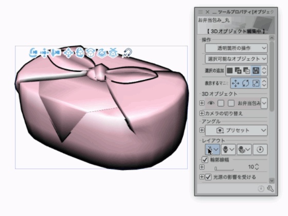Screen dimensions: 288x216
Task: Minimize the tool property panel
Action: (214, 13)
